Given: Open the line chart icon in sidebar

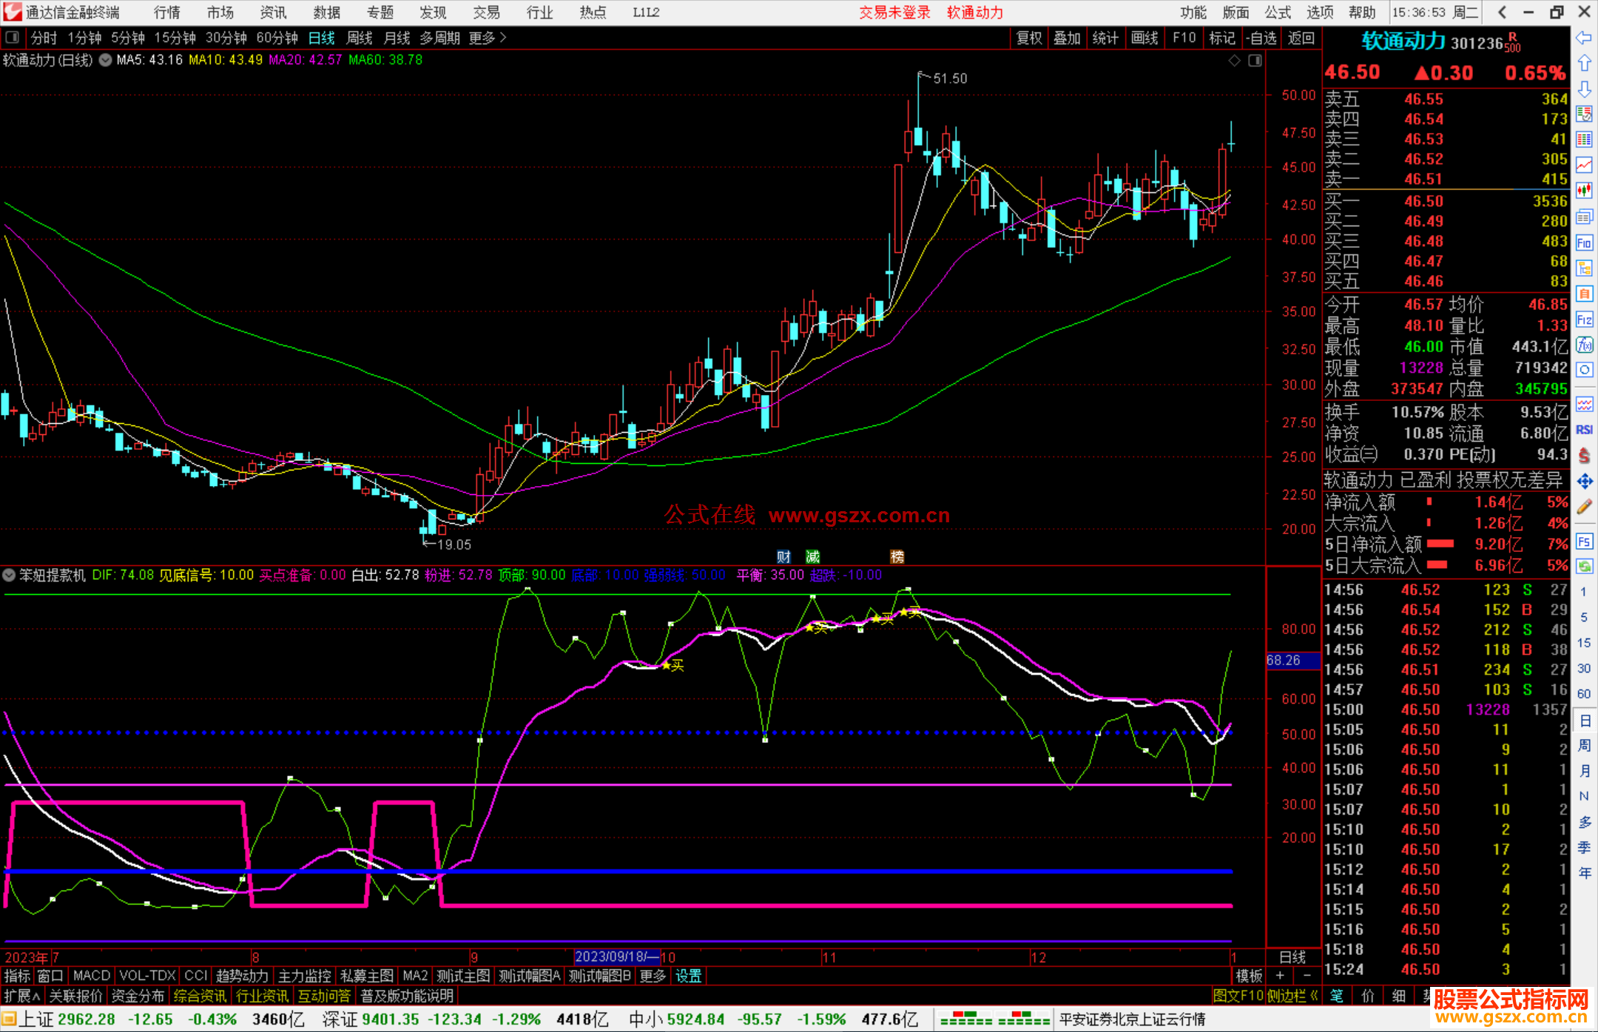Looking at the screenshot, I should tap(1584, 165).
